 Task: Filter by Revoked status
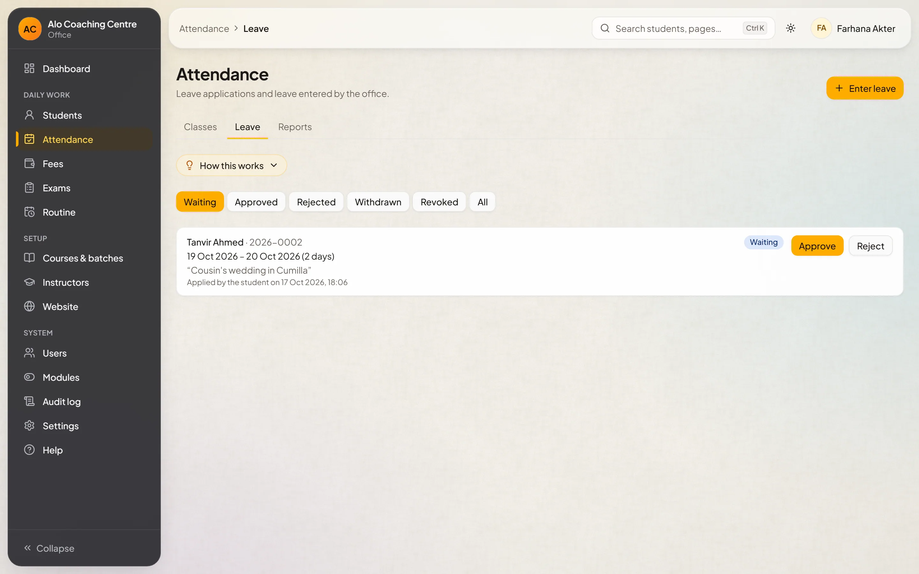(439, 202)
